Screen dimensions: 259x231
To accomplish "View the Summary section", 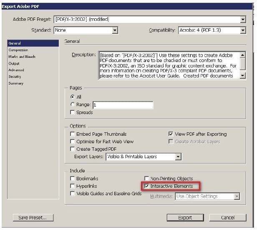I will 16,83.
